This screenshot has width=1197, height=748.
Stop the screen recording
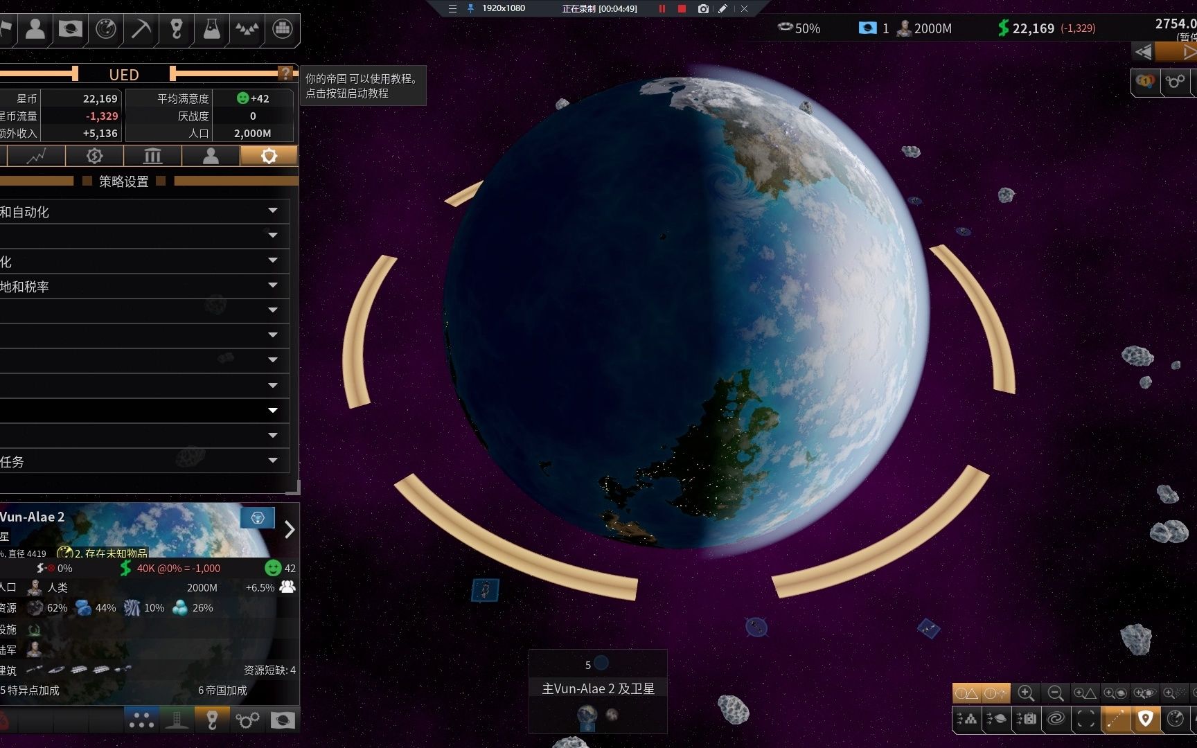[x=682, y=8]
